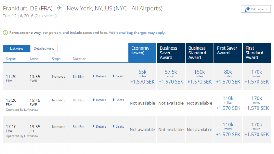
Task: Click the airplane icon between the city names
Action: pyautogui.click(x=59, y=8)
